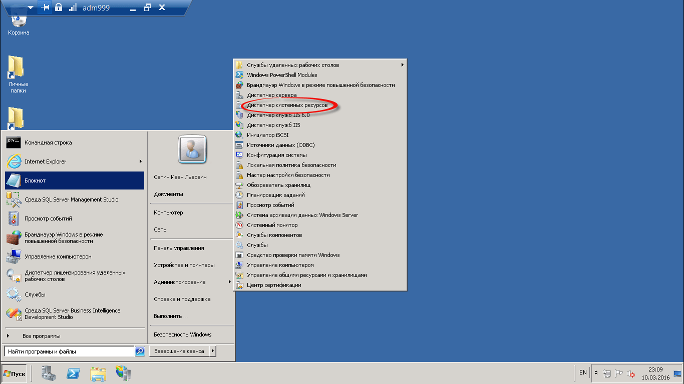Viewport: 684px width, 384px height.
Task: Open Windows Explorer from the taskbar
Action: click(98, 373)
